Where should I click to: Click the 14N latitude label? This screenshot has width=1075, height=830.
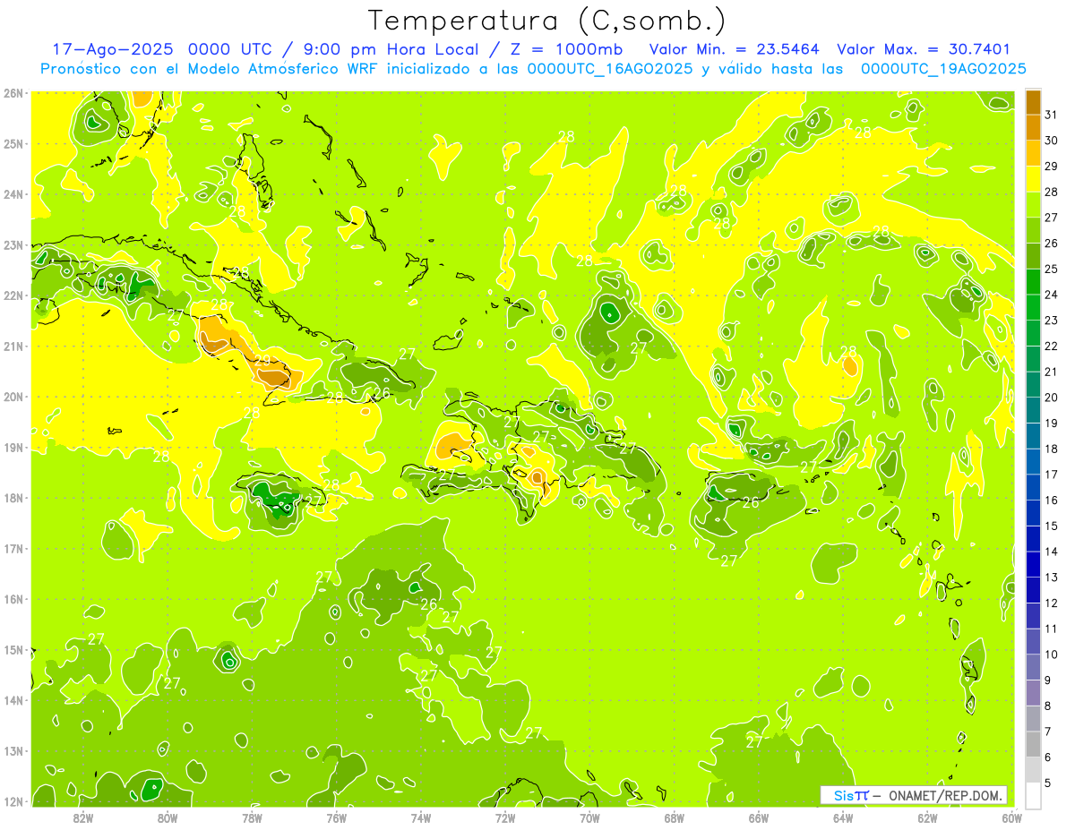(13, 700)
